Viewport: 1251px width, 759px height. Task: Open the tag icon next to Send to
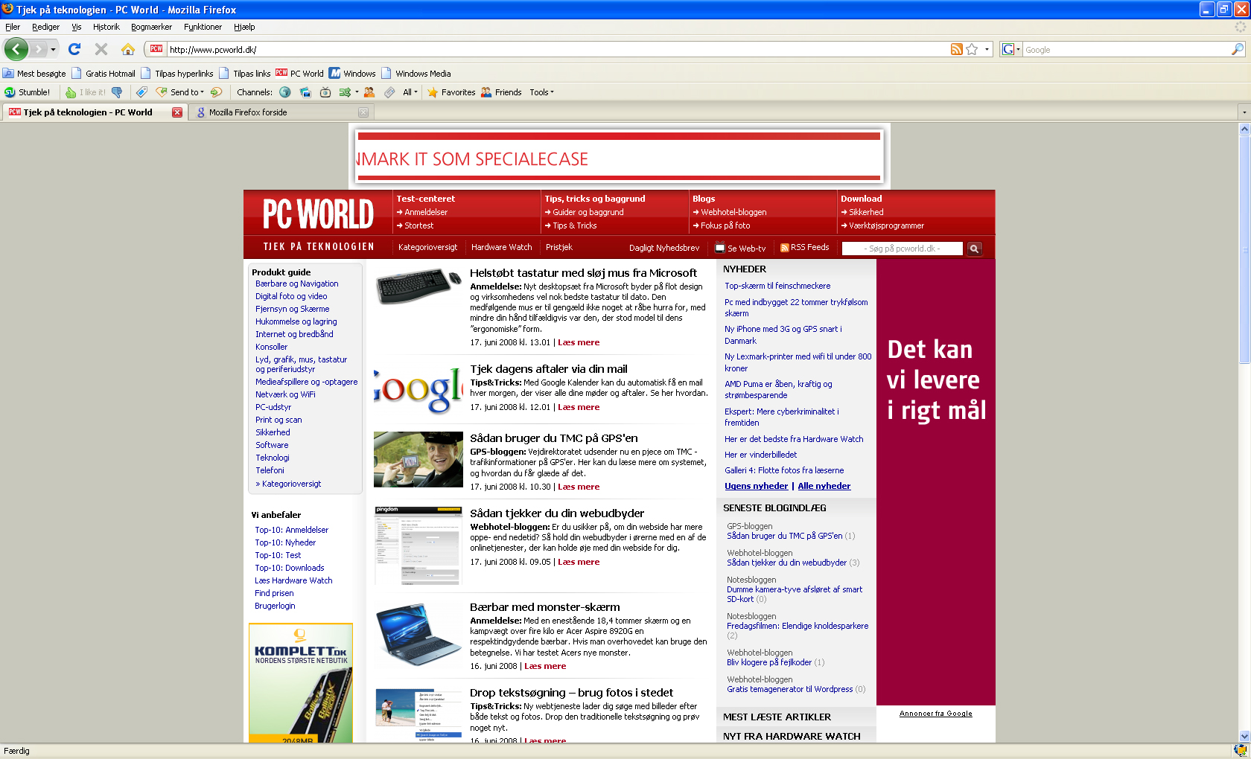coord(141,92)
